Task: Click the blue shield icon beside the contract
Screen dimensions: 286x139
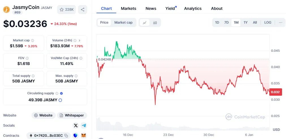Action: [x=75, y=136]
